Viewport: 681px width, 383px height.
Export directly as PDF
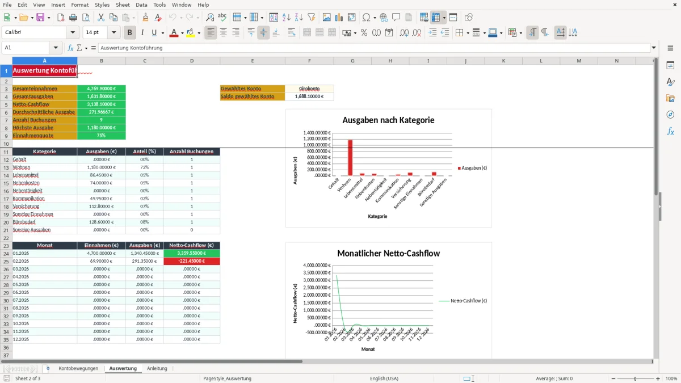pos(61,18)
